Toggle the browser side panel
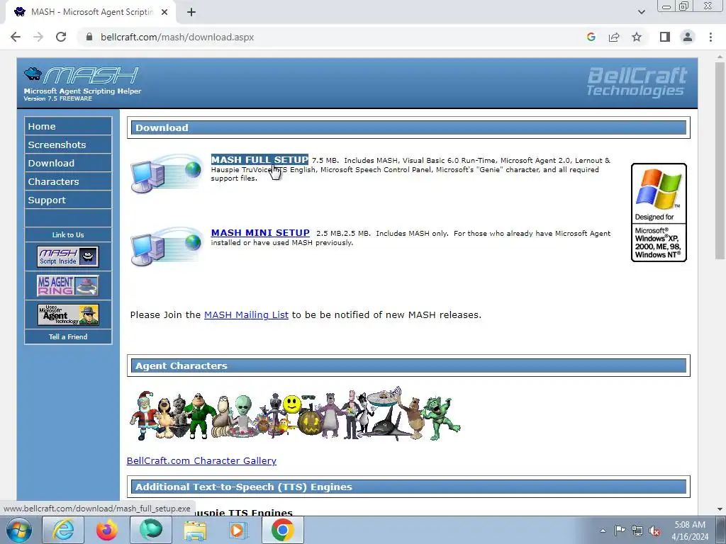Image resolution: width=726 pixels, height=544 pixels. tap(665, 37)
